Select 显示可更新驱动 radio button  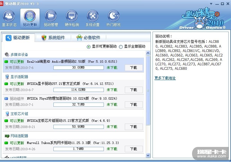coord(89,47)
